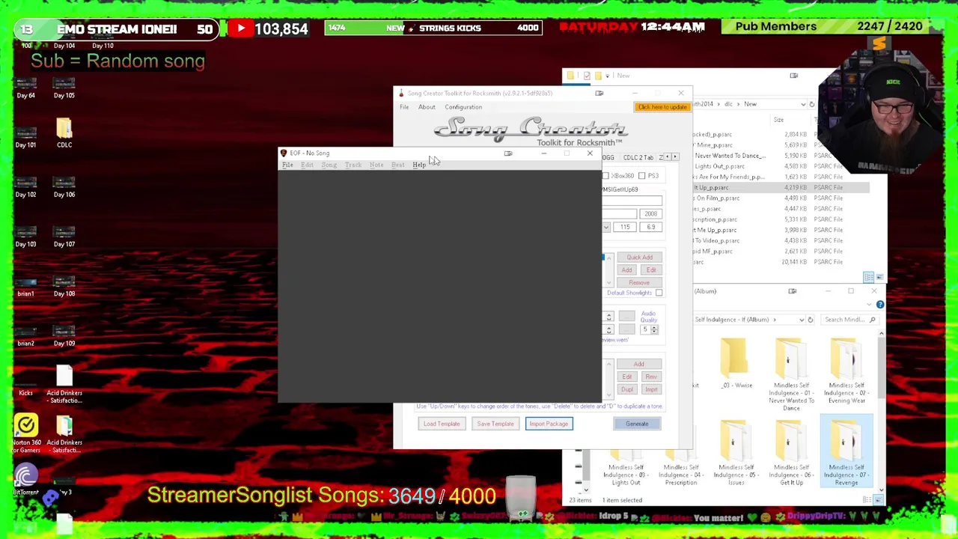
Task: Tick the PS3 platform checkbox
Action: [642, 176]
